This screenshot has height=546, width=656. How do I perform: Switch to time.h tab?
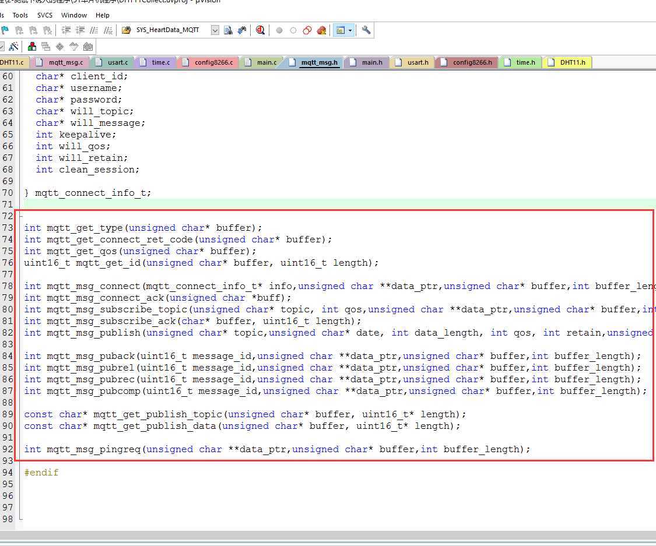coord(521,62)
